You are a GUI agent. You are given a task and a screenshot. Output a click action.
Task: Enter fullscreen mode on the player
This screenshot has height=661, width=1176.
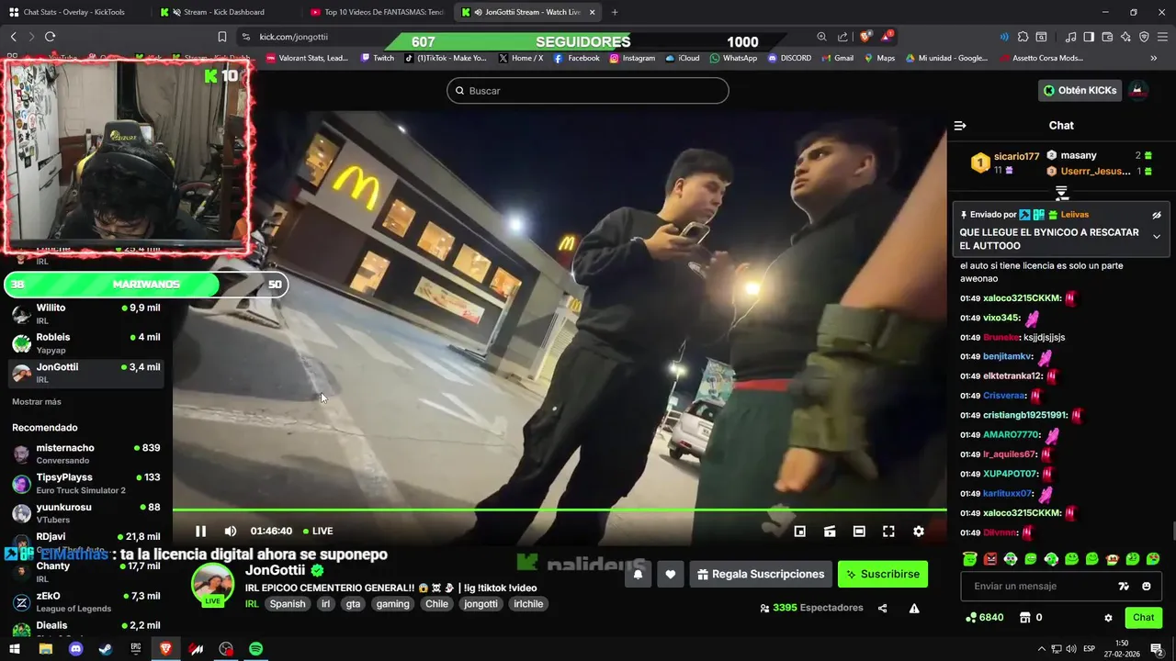tap(888, 531)
